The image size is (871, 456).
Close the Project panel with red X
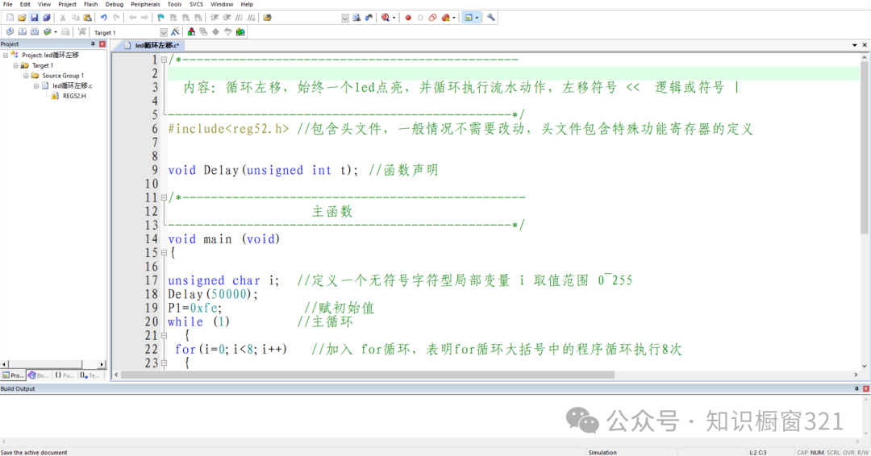102,44
